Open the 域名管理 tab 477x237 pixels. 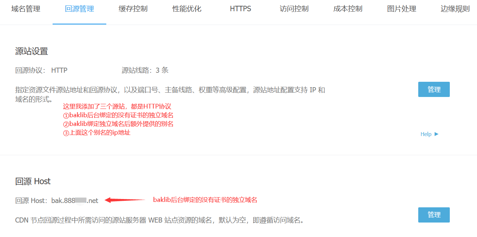point(26,9)
